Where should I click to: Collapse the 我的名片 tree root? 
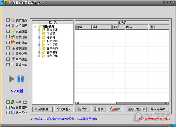click(x=35, y=26)
